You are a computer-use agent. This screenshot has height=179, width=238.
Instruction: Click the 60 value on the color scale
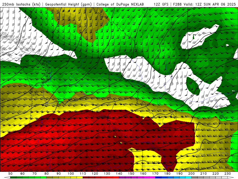point(22,174)
